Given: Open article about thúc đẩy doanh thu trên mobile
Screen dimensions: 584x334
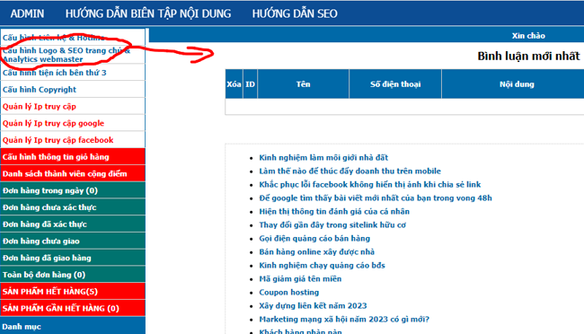Looking at the screenshot, I should 350,171.
